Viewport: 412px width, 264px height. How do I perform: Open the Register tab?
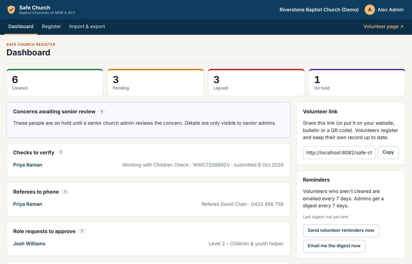pos(51,27)
